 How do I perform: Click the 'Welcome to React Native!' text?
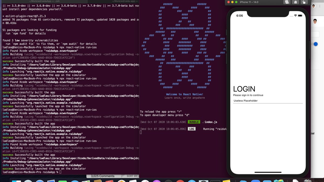184,94
